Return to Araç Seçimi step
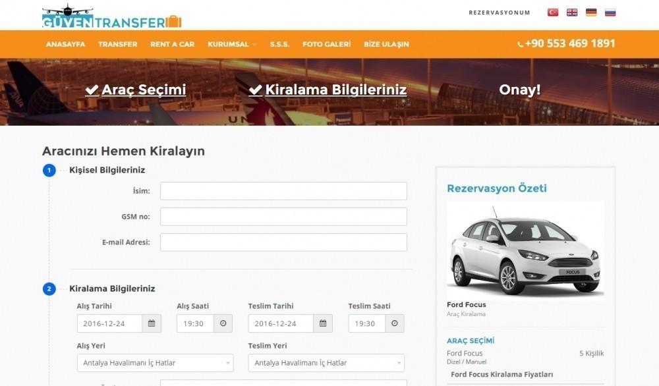The width and height of the screenshot is (659, 386). (x=135, y=90)
